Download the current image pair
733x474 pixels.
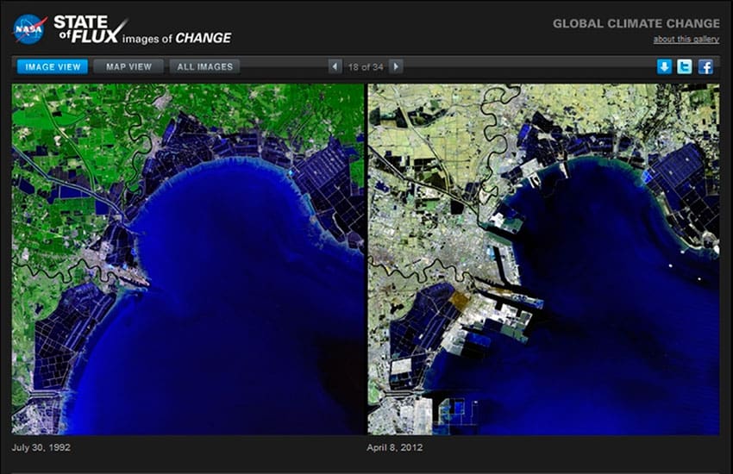pyautogui.click(x=664, y=66)
